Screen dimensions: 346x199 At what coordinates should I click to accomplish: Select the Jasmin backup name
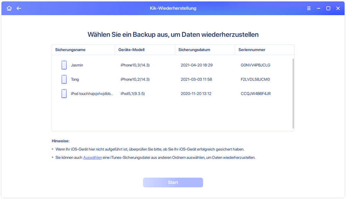(77, 65)
